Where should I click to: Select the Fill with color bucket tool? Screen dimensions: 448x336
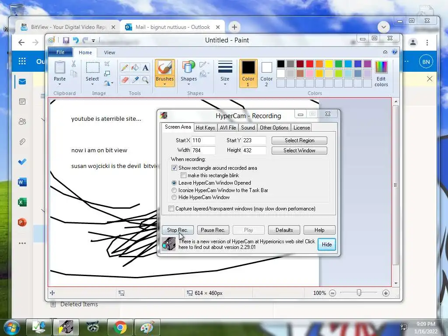tap(135, 68)
